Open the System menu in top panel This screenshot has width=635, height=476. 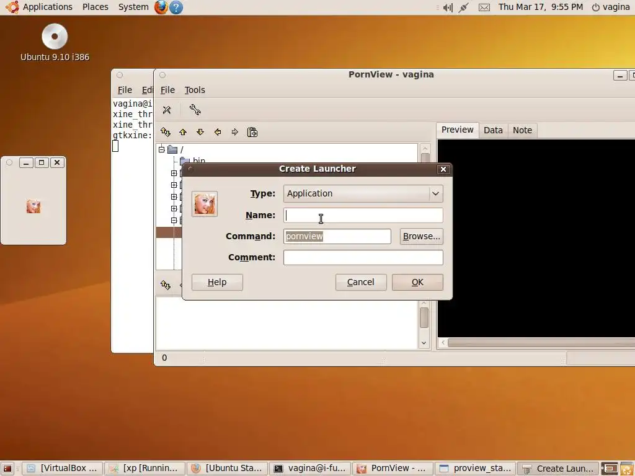click(133, 7)
